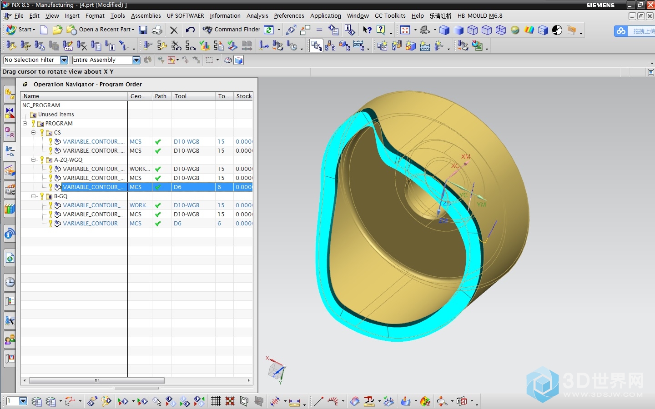This screenshot has width=655, height=409.
Task: Open the GC Toolkits menu
Action: [x=390, y=15]
